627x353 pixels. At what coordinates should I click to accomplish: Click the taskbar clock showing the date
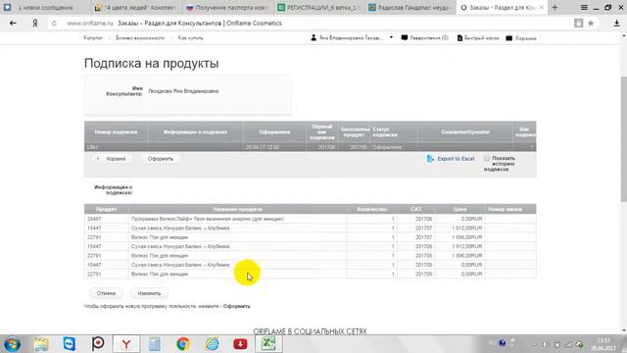[x=603, y=344]
